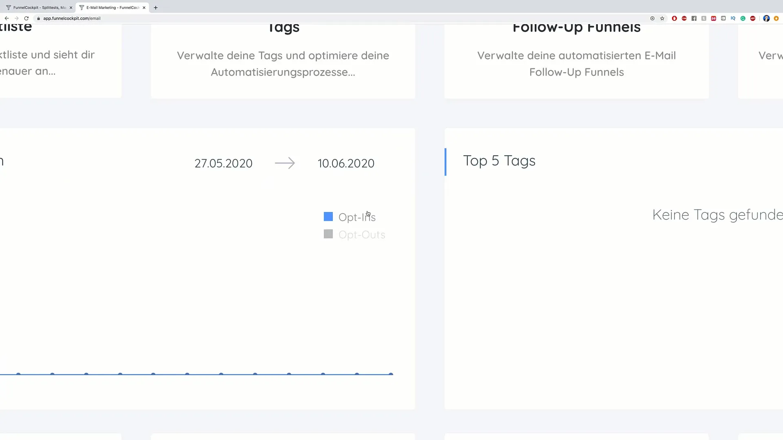The width and height of the screenshot is (783, 440).
Task: Reload the FunnelCockpit email page
Action: pos(27,18)
